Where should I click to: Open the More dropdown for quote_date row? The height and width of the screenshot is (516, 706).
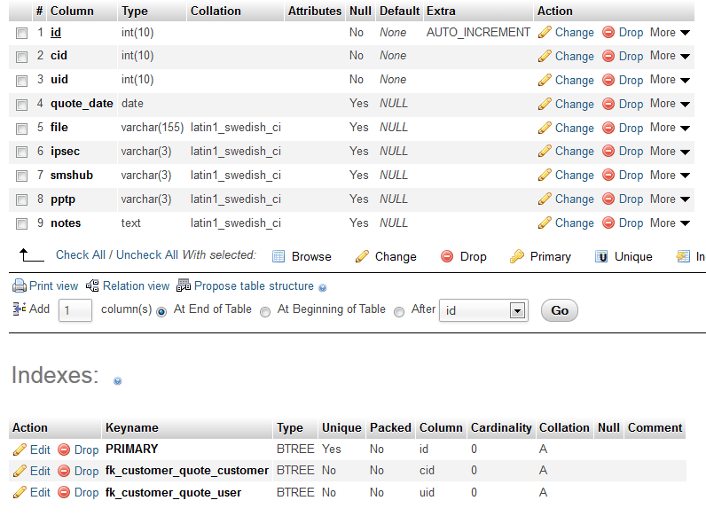670,104
